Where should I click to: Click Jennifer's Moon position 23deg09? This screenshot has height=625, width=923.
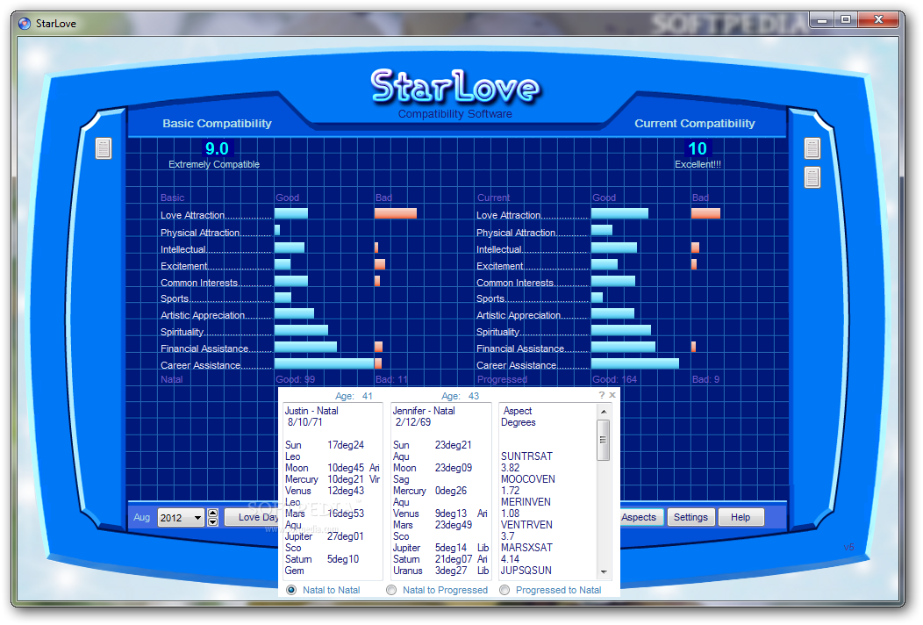coord(454,468)
